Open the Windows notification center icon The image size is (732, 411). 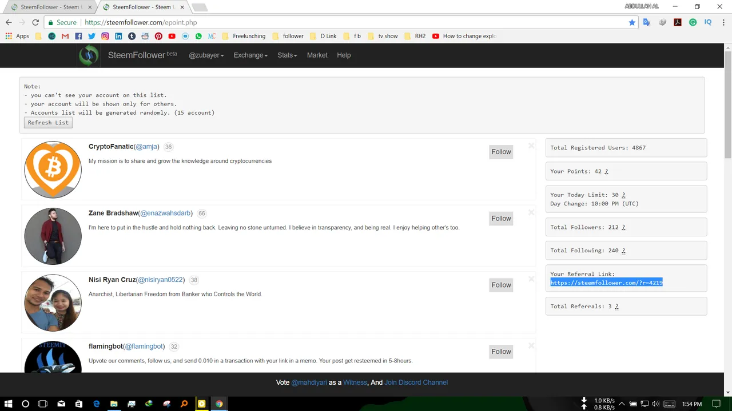click(716, 404)
